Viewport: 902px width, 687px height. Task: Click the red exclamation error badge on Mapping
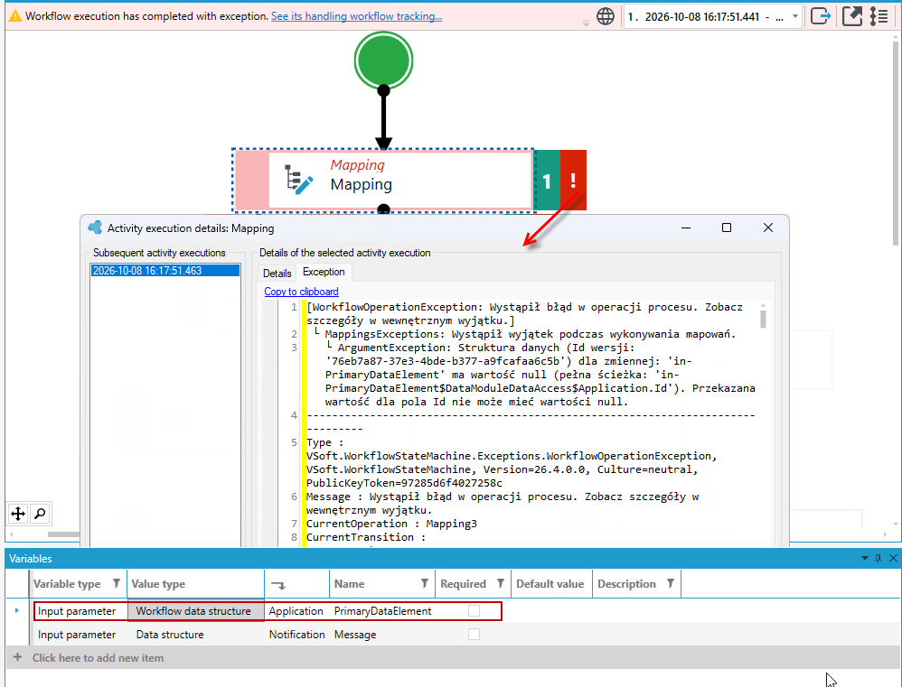(x=573, y=181)
